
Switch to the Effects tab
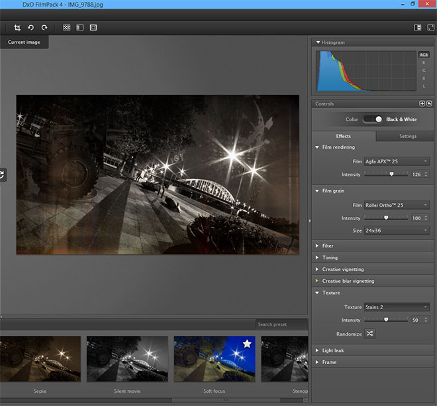pyautogui.click(x=344, y=136)
